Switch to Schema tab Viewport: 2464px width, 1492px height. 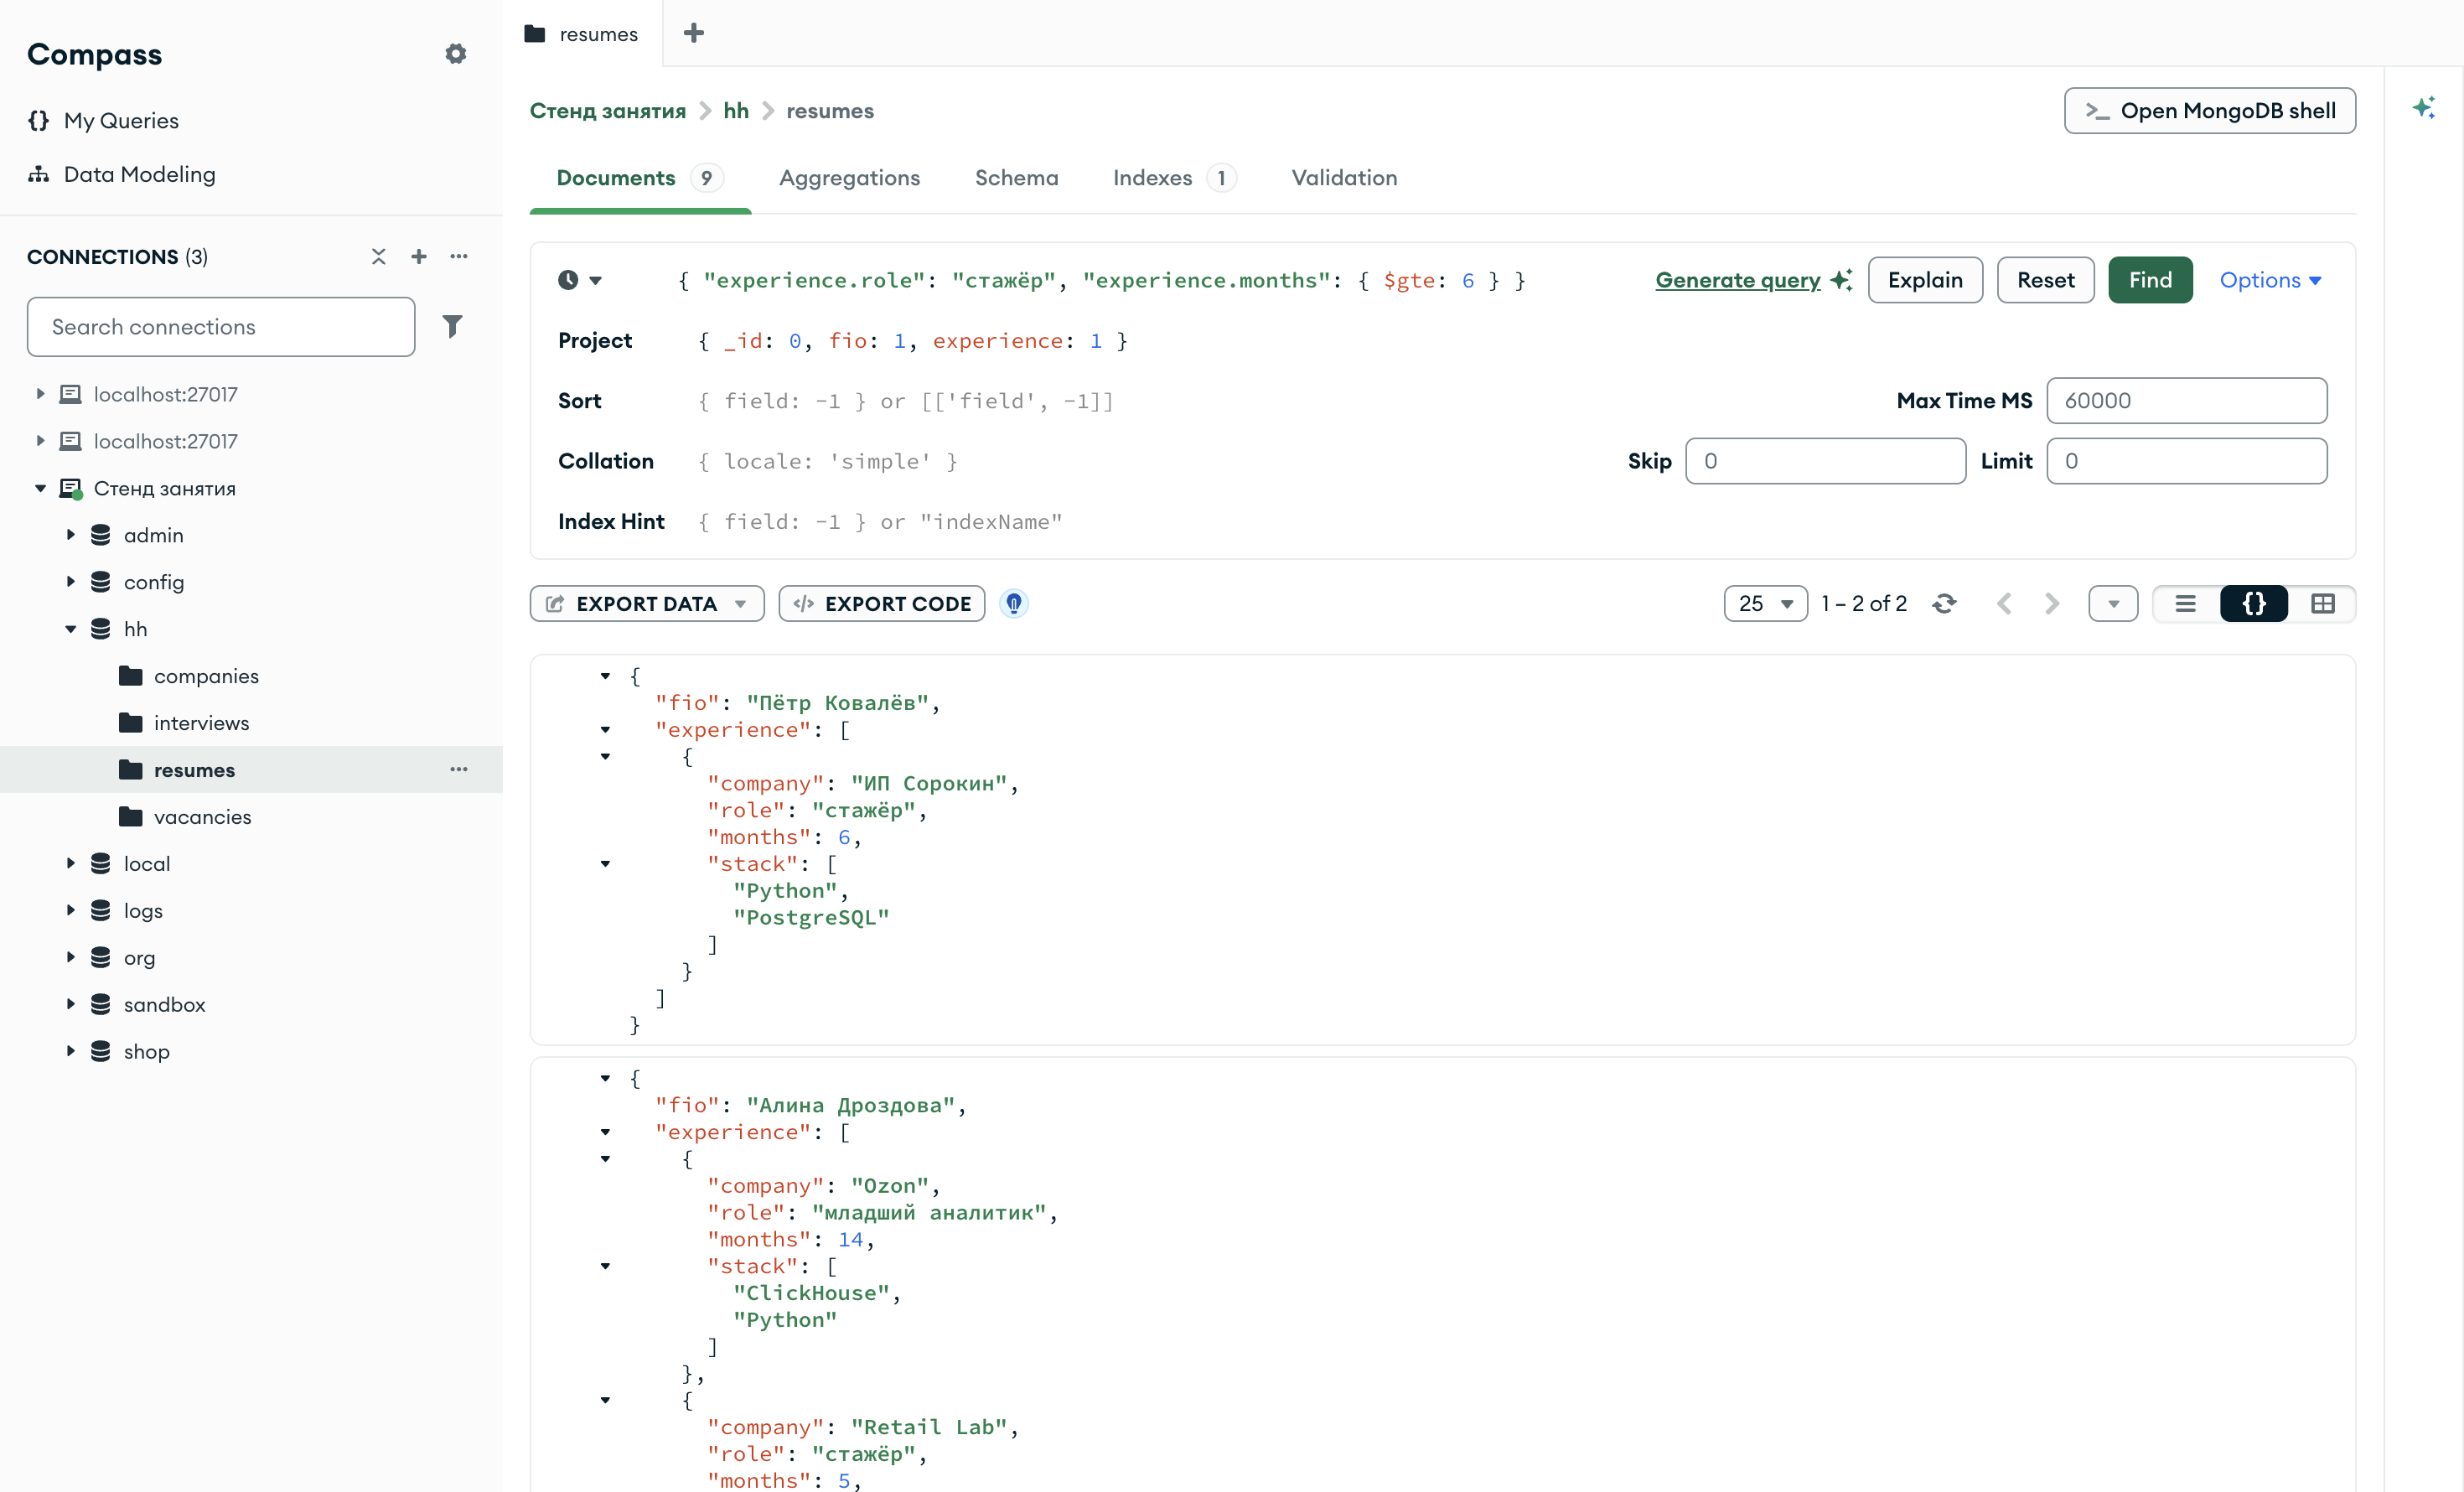coord(1016,177)
